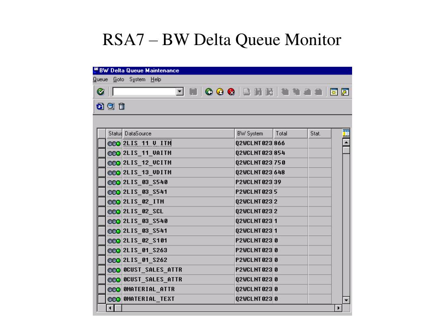Toggle row selector for 0MATERIAL_TEXT

tap(101, 299)
